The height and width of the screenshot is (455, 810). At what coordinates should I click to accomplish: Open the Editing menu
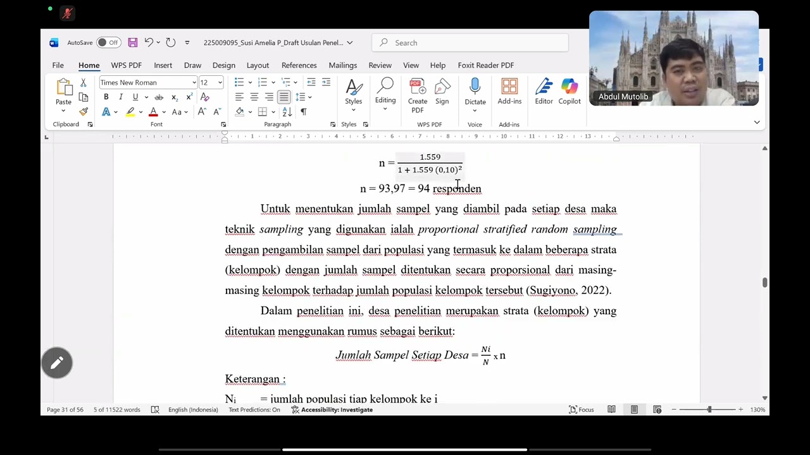tap(385, 95)
